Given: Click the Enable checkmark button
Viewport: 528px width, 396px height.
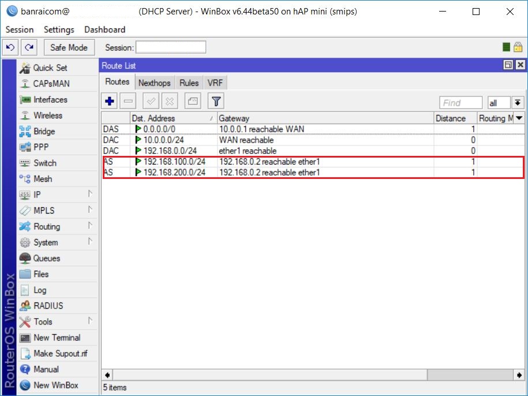Looking at the screenshot, I should [x=151, y=101].
